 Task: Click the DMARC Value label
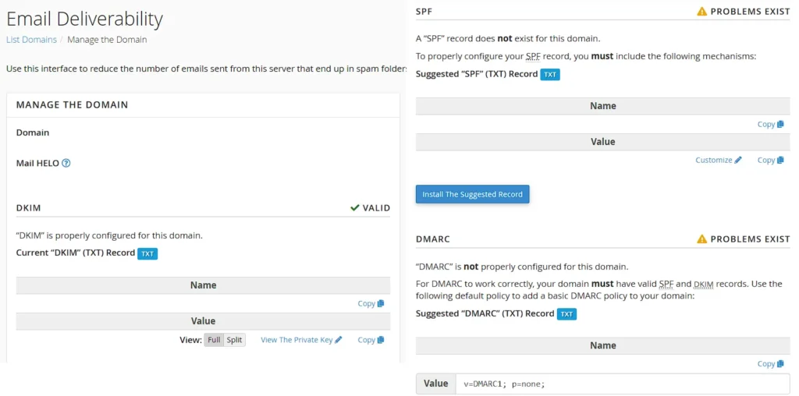tap(435, 384)
